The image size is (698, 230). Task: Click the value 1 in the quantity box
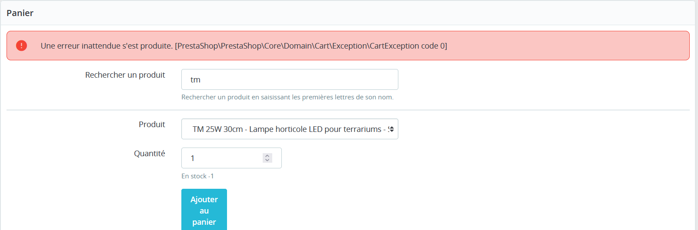point(193,158)
